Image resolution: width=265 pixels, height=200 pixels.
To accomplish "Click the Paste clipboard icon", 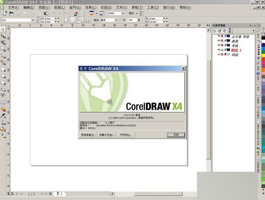I will (x=46, y=14).
